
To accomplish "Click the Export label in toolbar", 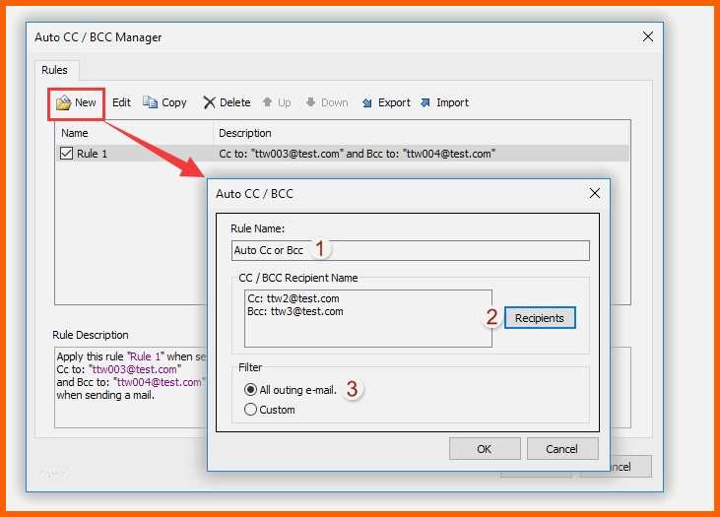I will click(x=394, y=102).
